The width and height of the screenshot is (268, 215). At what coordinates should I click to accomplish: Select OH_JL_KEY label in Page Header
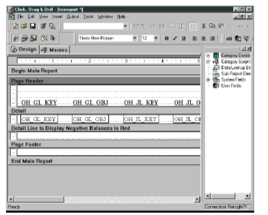coord(141,103)
